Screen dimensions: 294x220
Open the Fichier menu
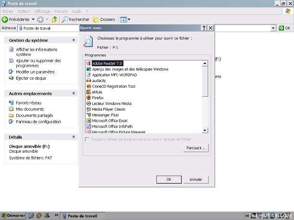(8, 11)
